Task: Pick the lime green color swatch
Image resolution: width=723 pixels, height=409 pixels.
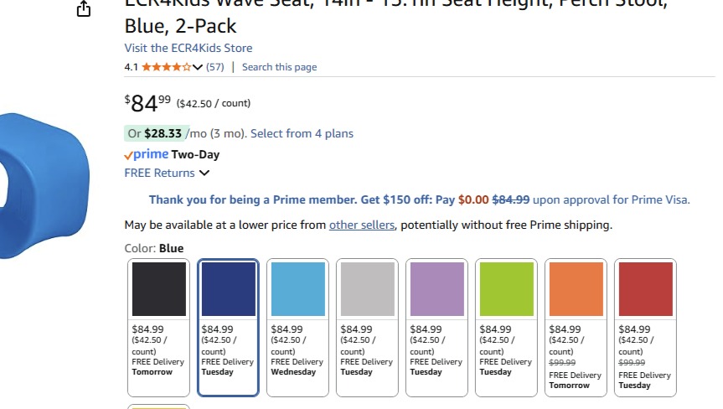Action: coord(507,289)
